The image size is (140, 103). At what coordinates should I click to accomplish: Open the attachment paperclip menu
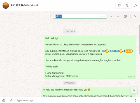click(11, 100)
